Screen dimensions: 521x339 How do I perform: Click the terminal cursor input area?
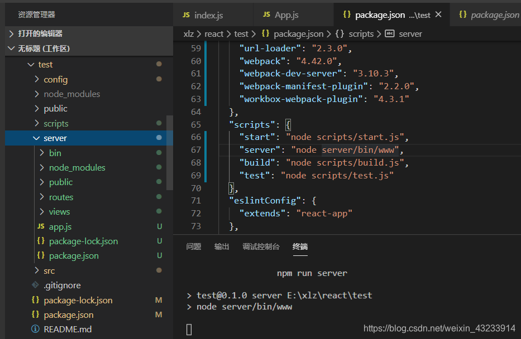coord(189,330)
